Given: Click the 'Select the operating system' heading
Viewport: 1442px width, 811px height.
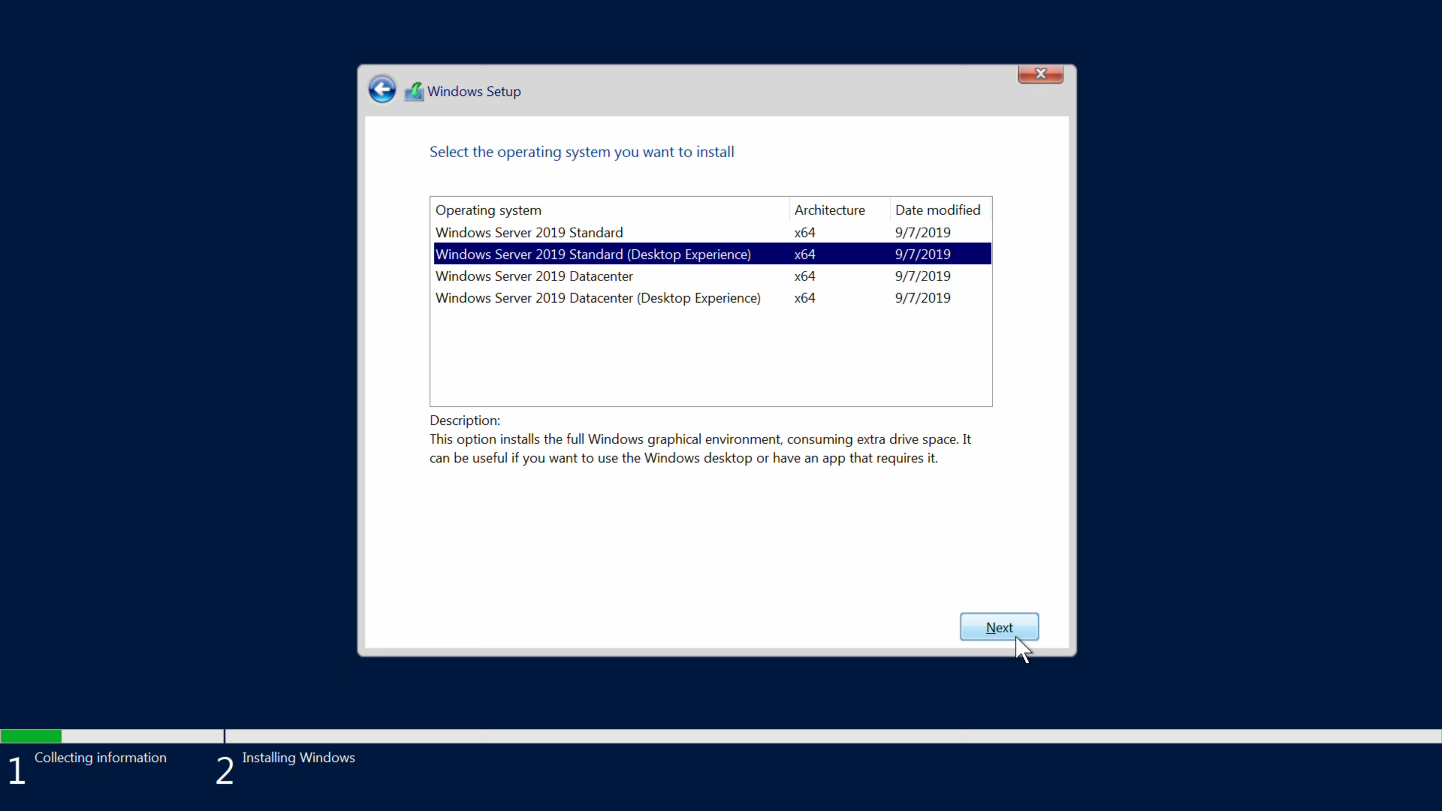Looking at the screenshot, I should click(x=582, y=152).
